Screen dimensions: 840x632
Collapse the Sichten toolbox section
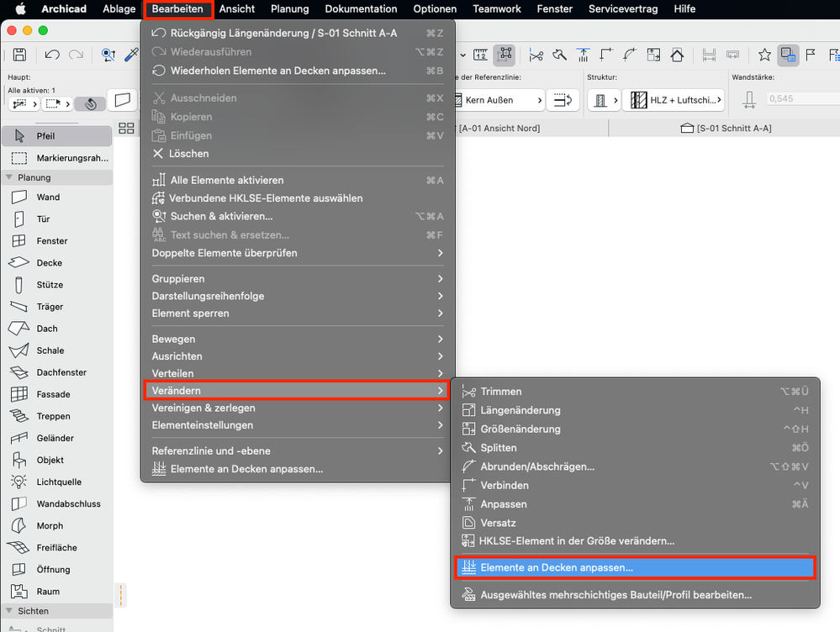click(8, 611)
